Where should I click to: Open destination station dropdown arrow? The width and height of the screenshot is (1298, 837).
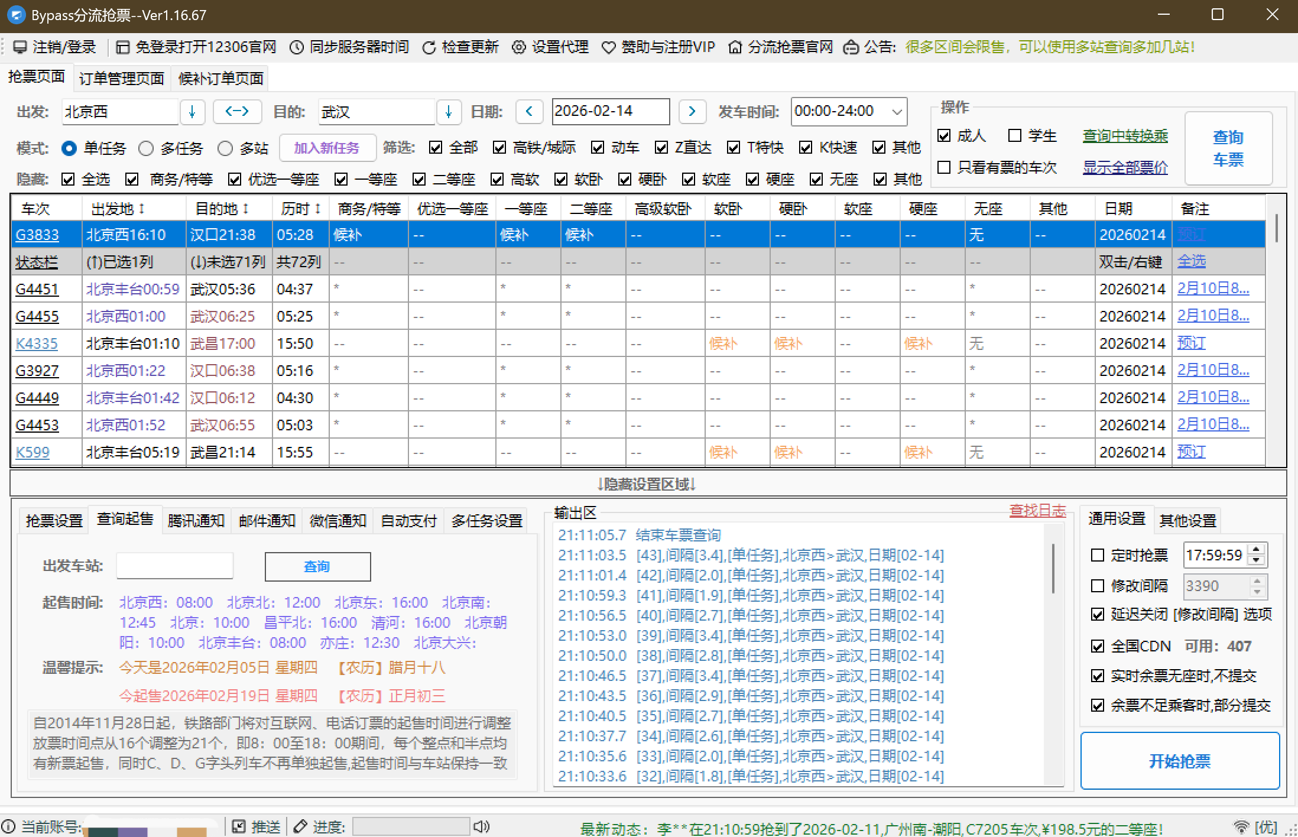449,111
